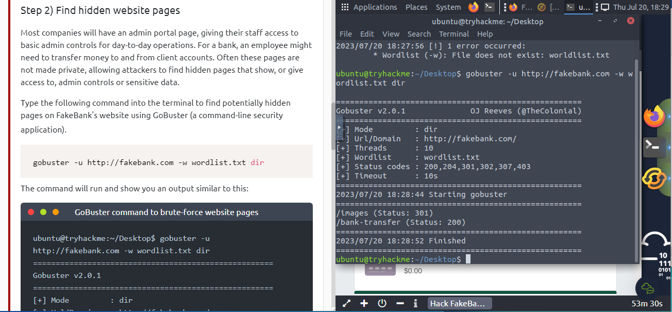Select the ubuntu terminal taskbar entry
The image size is (672, 312).
pyautogui.click(x=578, y=7)
